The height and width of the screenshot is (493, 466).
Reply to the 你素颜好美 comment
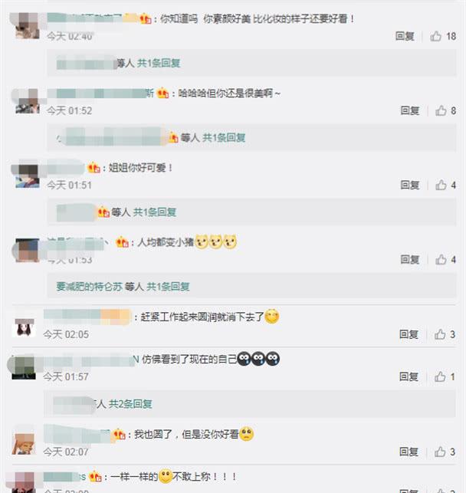coord(405,36)
